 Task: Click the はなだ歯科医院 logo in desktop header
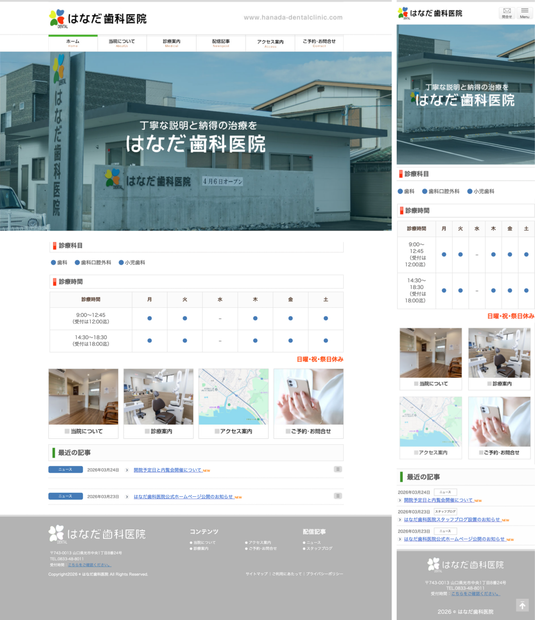point(98,19)
